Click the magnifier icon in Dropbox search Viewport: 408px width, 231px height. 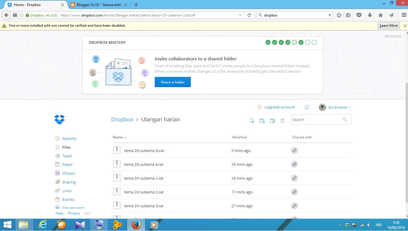pyautogui.click(x=345, y=120)
